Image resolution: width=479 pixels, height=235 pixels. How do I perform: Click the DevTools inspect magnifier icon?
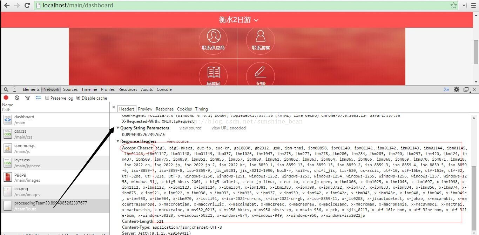[x=6, y=89]
